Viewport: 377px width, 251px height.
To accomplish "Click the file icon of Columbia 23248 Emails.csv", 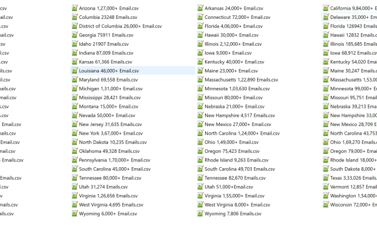I will [75, 17].
